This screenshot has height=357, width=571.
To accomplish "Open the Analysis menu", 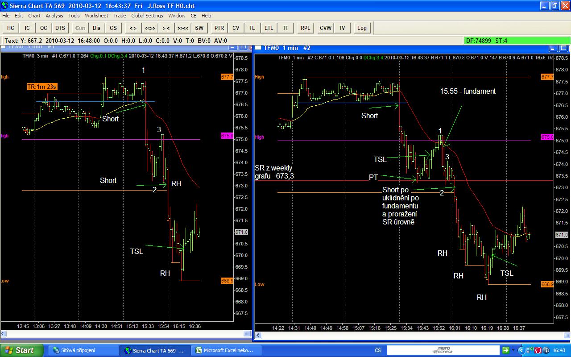I will [x=54, y=16].
